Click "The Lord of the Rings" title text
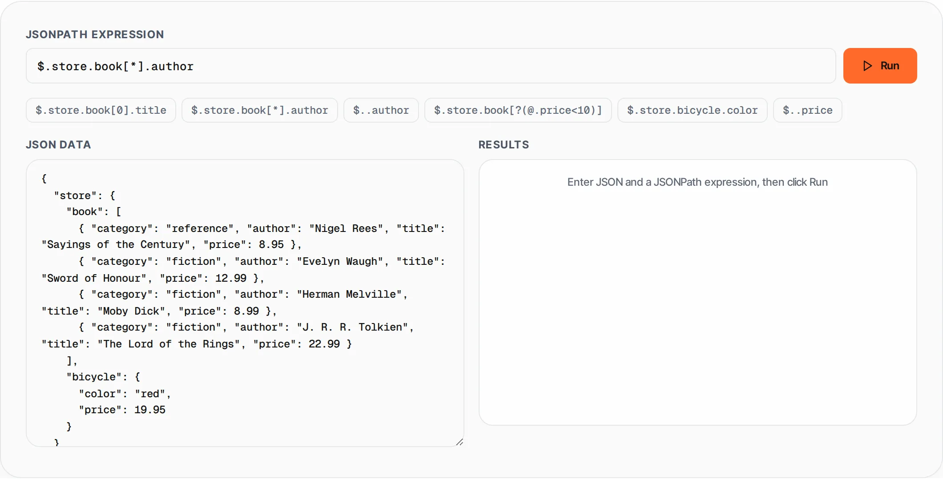 click(x=169, y=344)
